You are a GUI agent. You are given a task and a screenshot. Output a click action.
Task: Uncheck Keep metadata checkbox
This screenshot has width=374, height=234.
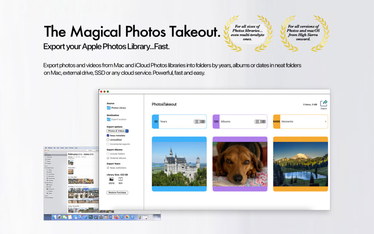[x=108, y=135]
